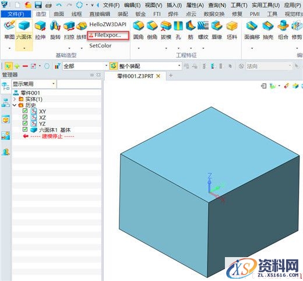Pick the 扫掠 sweep tool
The width and height of the screenshot is (303, 281).
click(69, 30)
